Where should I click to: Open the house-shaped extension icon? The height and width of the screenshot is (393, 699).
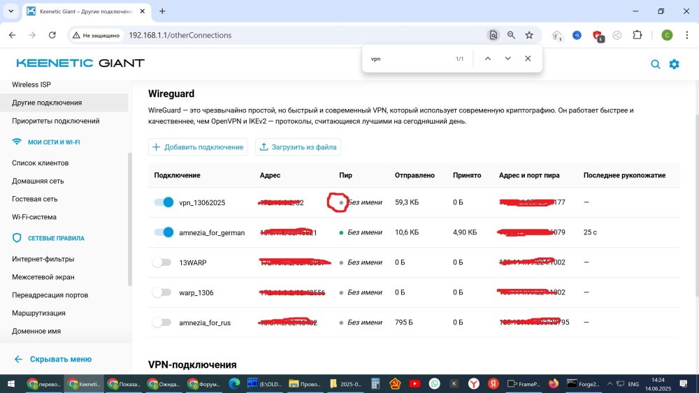[557, 36]
